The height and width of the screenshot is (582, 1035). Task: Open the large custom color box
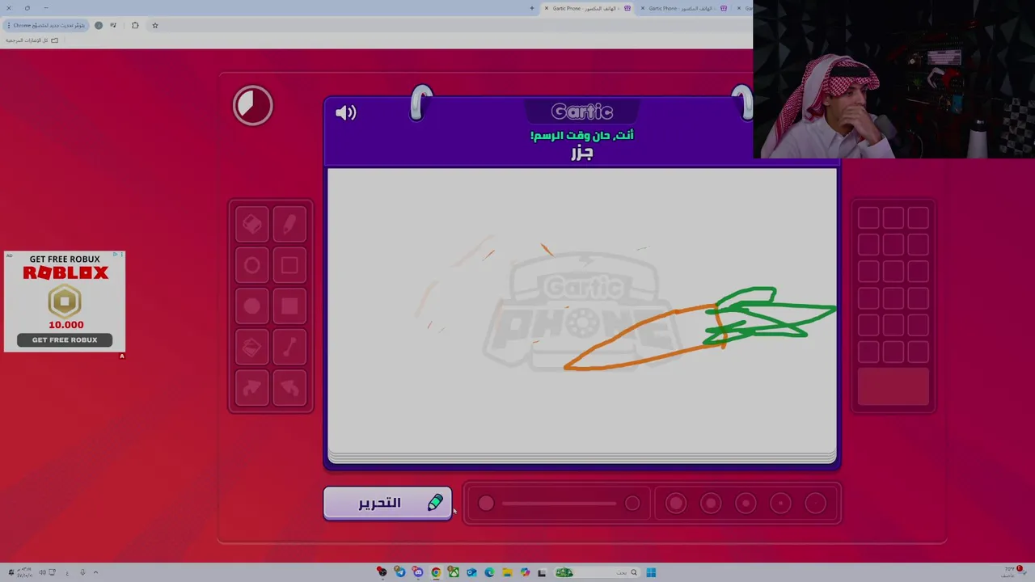pyautogui.click(x=893, y=386)
